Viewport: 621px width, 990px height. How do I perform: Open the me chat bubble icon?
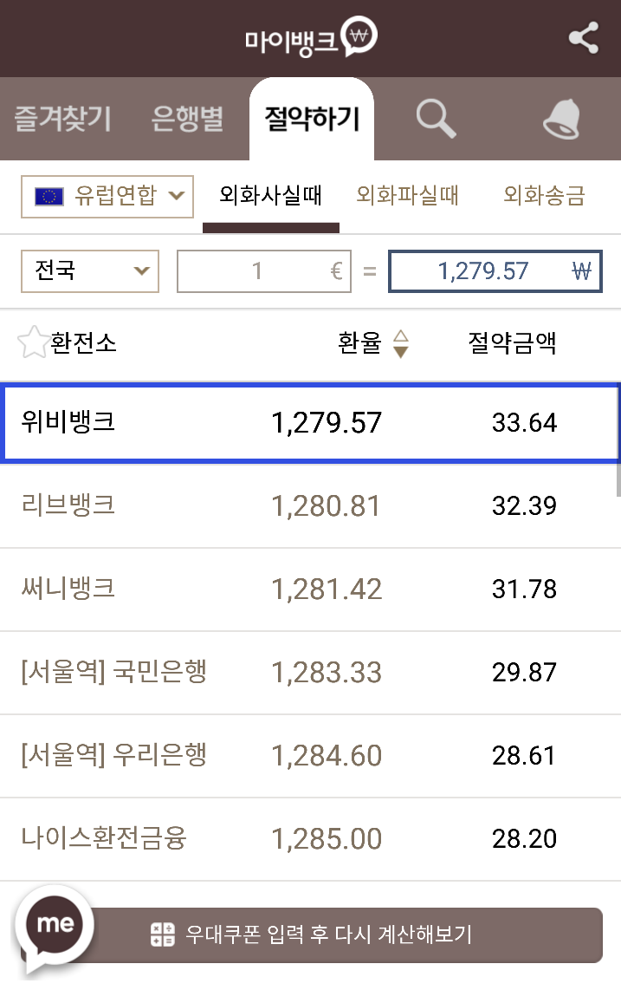pos(55,926)
